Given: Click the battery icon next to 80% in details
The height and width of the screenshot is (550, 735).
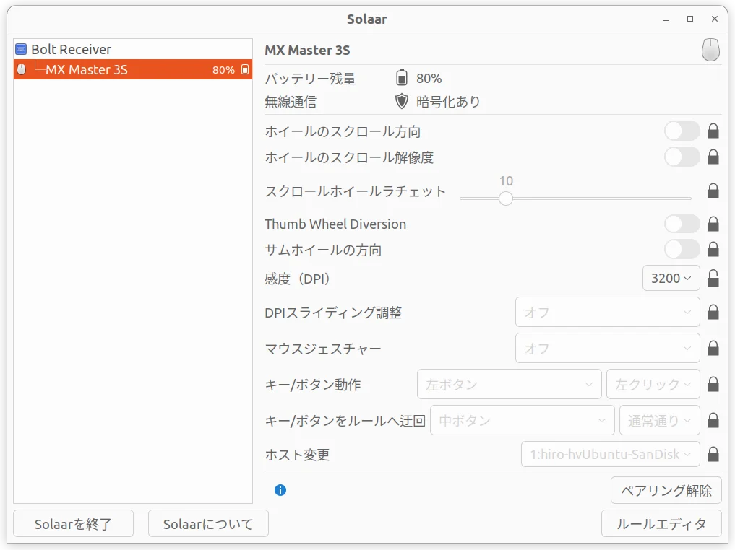Looking at the screenshot, I should (402, 78).
